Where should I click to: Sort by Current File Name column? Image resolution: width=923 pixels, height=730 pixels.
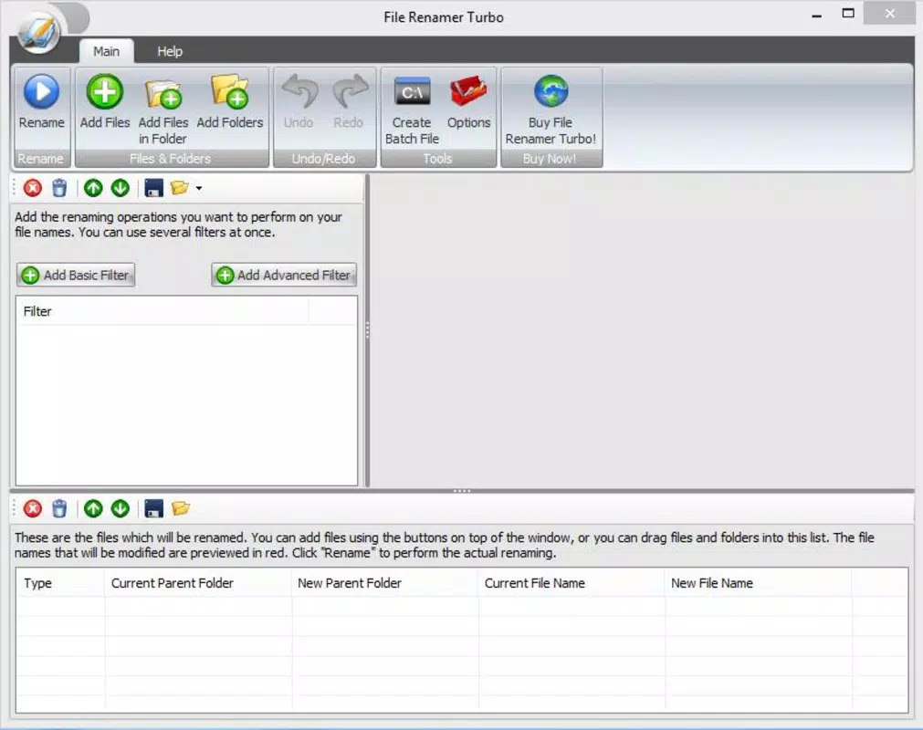coord(572,583)
